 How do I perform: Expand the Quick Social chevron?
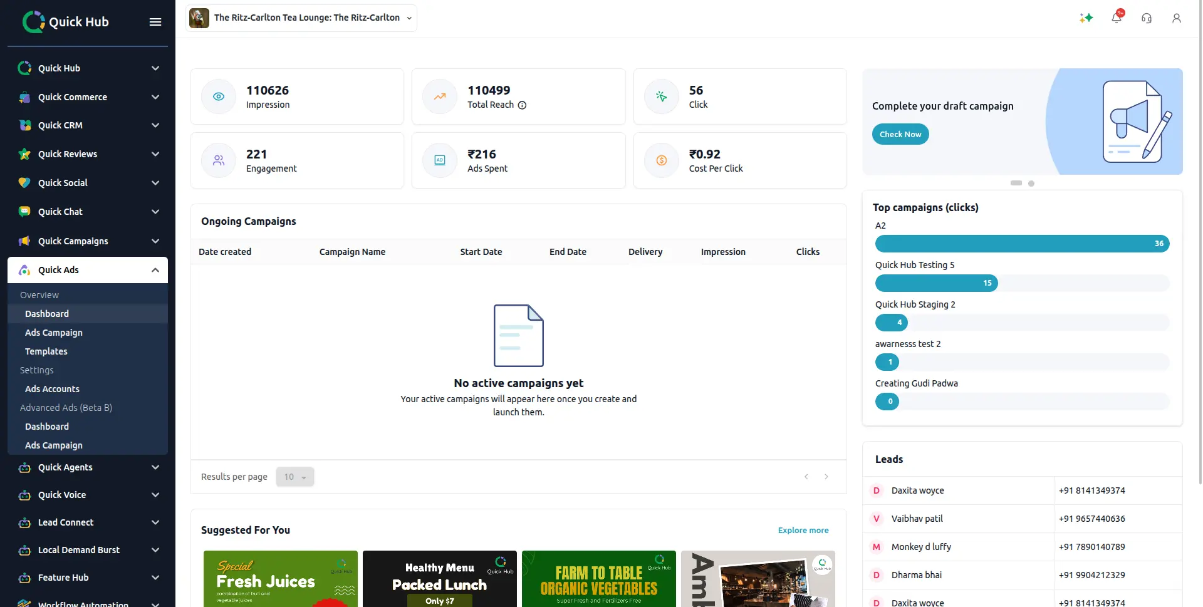(x=155, y=183)
